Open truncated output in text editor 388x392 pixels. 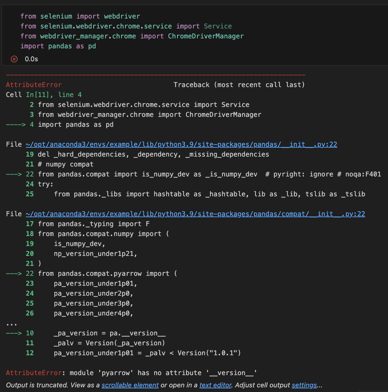click(215, 385)
